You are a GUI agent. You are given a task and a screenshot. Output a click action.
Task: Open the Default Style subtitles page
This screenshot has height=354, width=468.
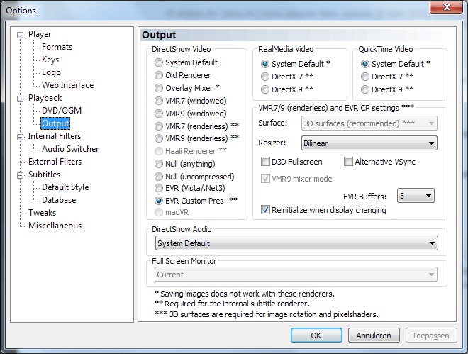point(65,187)
